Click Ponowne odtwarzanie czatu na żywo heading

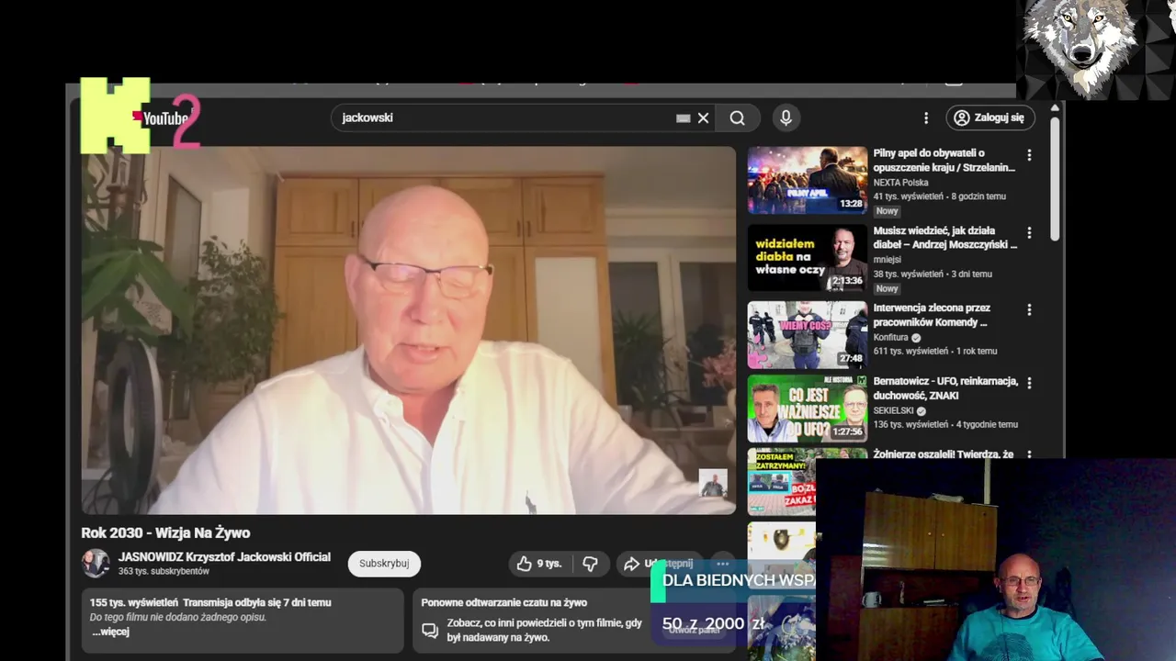(503, 602)
